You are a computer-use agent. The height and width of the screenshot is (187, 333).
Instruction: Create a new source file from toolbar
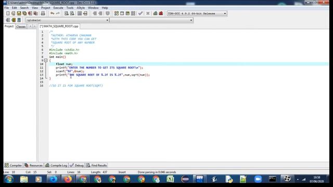[8, 14]
